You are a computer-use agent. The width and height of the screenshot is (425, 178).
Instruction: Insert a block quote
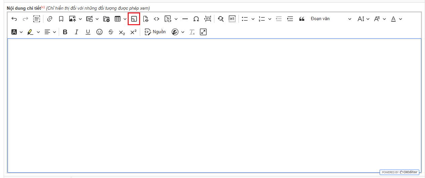click(301, 19)
